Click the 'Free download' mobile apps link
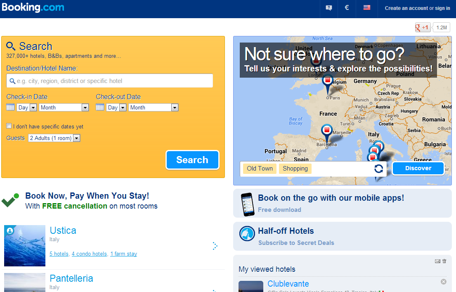The image size is (456, 292). point(279,210)
